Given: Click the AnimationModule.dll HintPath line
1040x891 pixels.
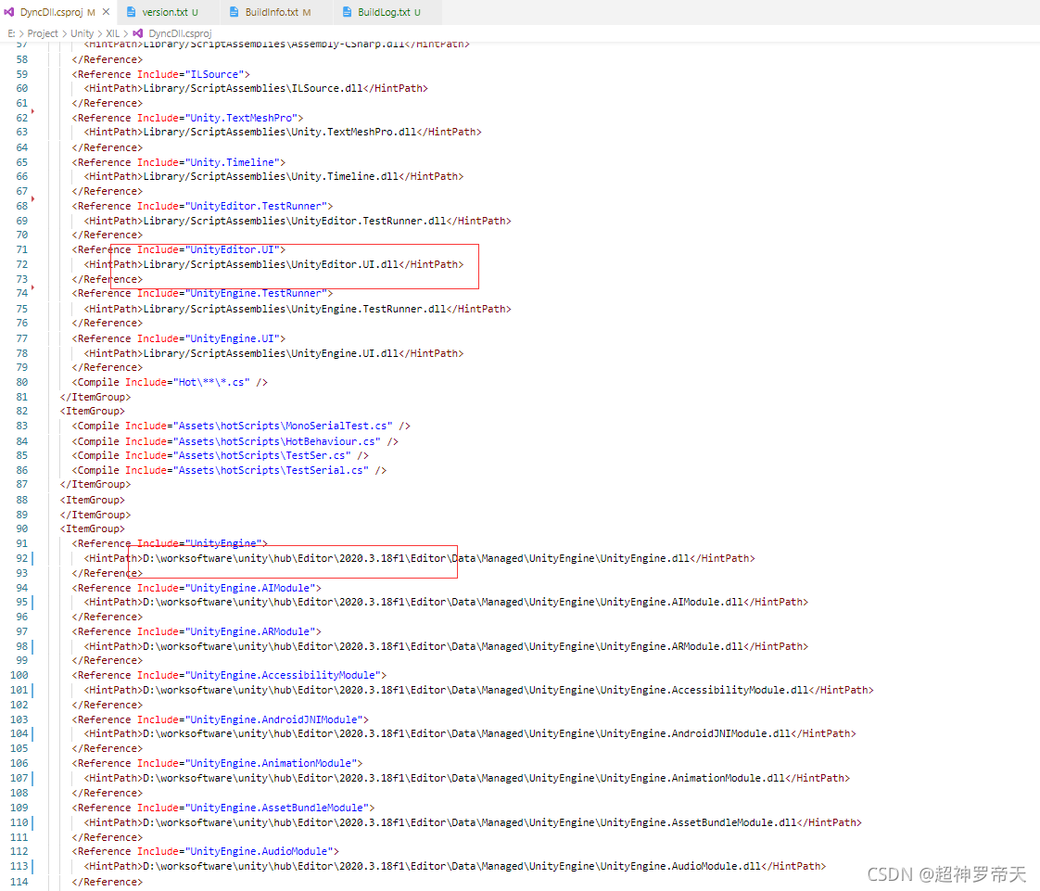Looking at the screenshot, I should click(467, 778).
